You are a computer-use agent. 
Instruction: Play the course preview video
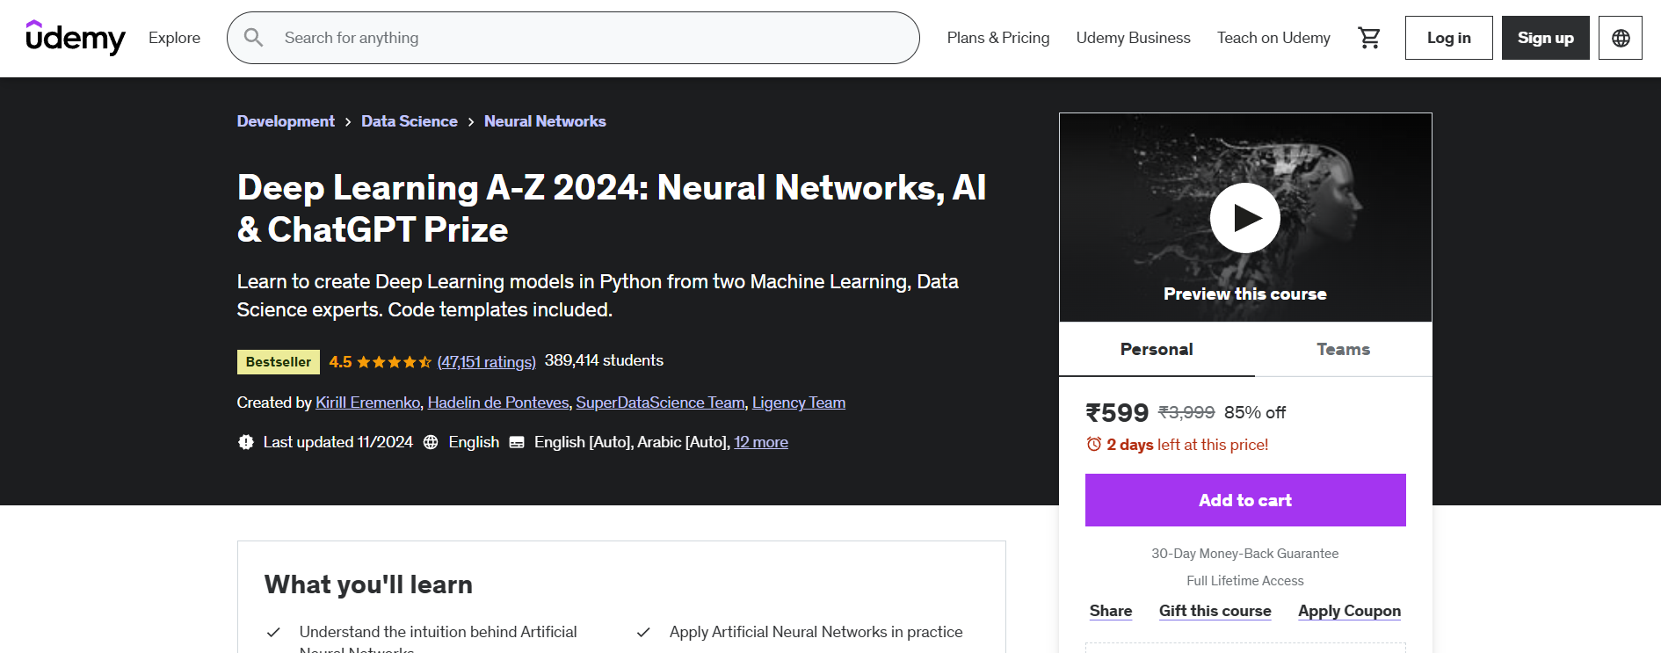pyautogui.click(x=1244, y=218)
